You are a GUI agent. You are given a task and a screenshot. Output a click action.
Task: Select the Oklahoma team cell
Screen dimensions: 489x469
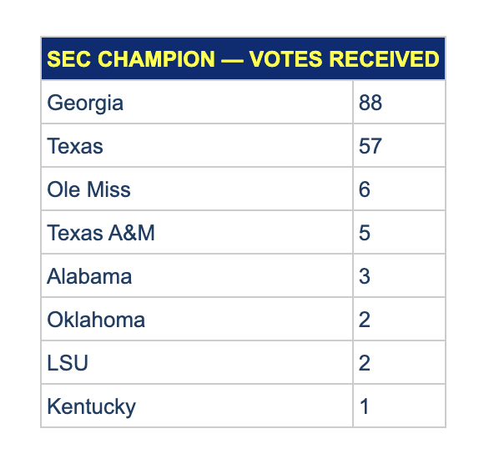[197, 320]
